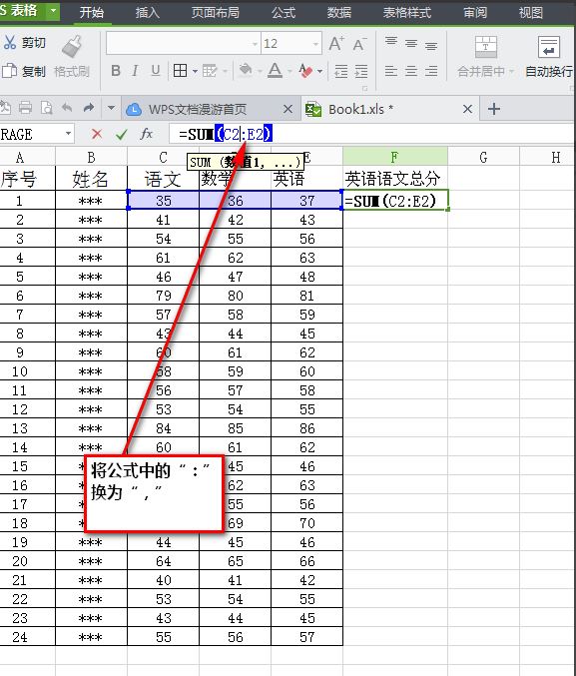Image resolution: width=576 pixels, height=676 pixels.
Task: Toggle Italic formatting
Action: [135, 71]
